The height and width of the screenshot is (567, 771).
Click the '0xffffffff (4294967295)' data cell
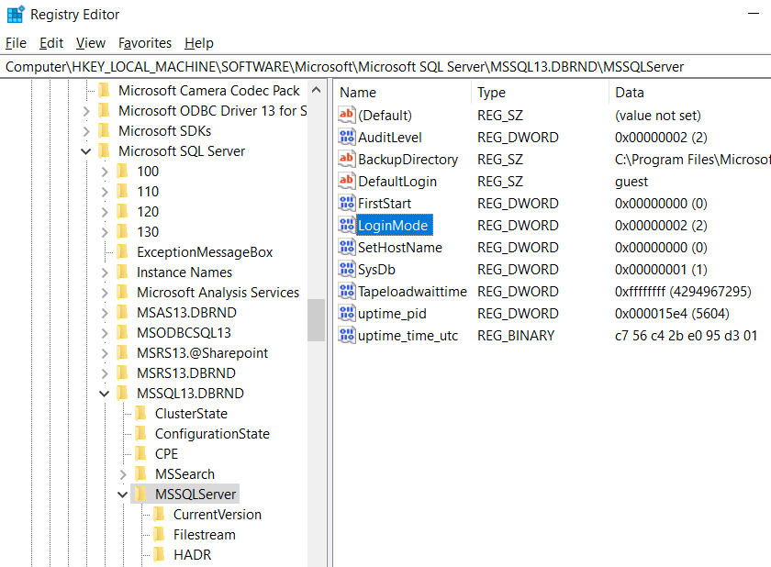[x=683, y=292]
